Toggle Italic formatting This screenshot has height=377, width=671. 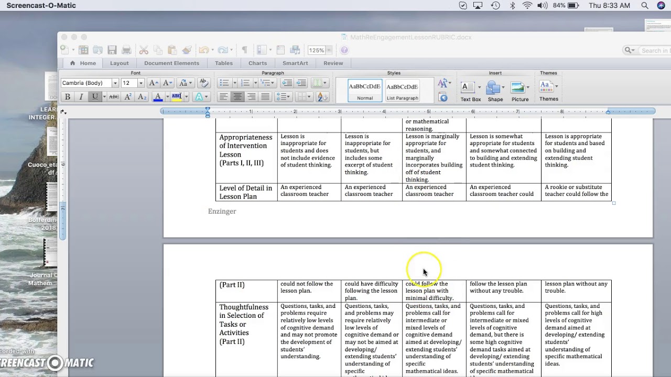click(81, 97)
